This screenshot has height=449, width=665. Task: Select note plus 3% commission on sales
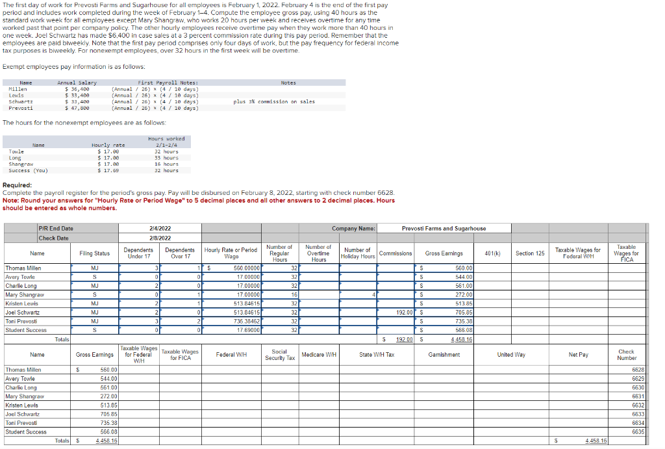coord(274,102)
